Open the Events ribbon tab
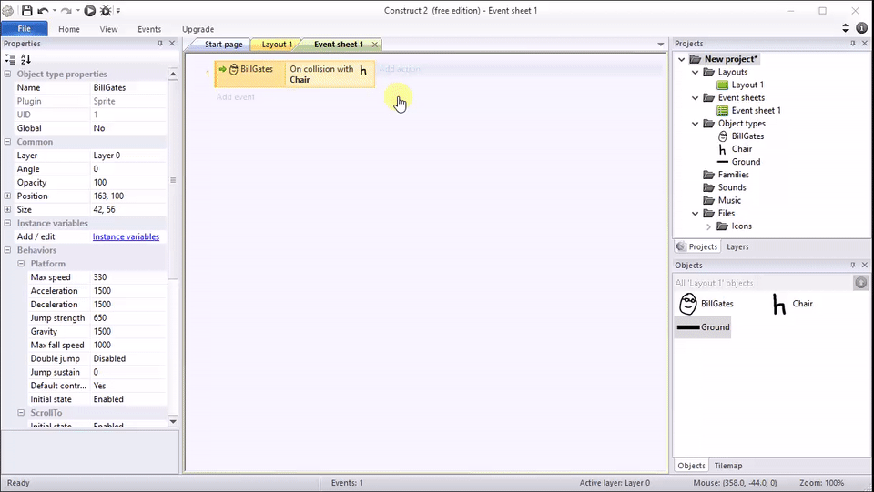Viewport: 874px width, 492px height. coord(149,29)
